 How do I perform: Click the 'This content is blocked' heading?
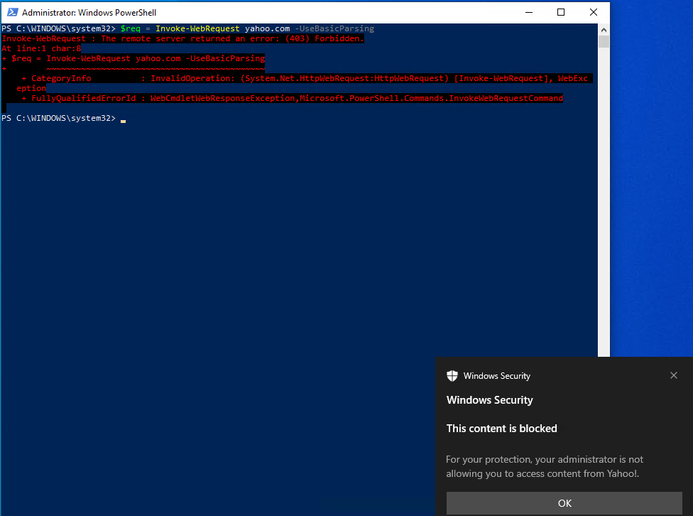[x=501, y=429]
